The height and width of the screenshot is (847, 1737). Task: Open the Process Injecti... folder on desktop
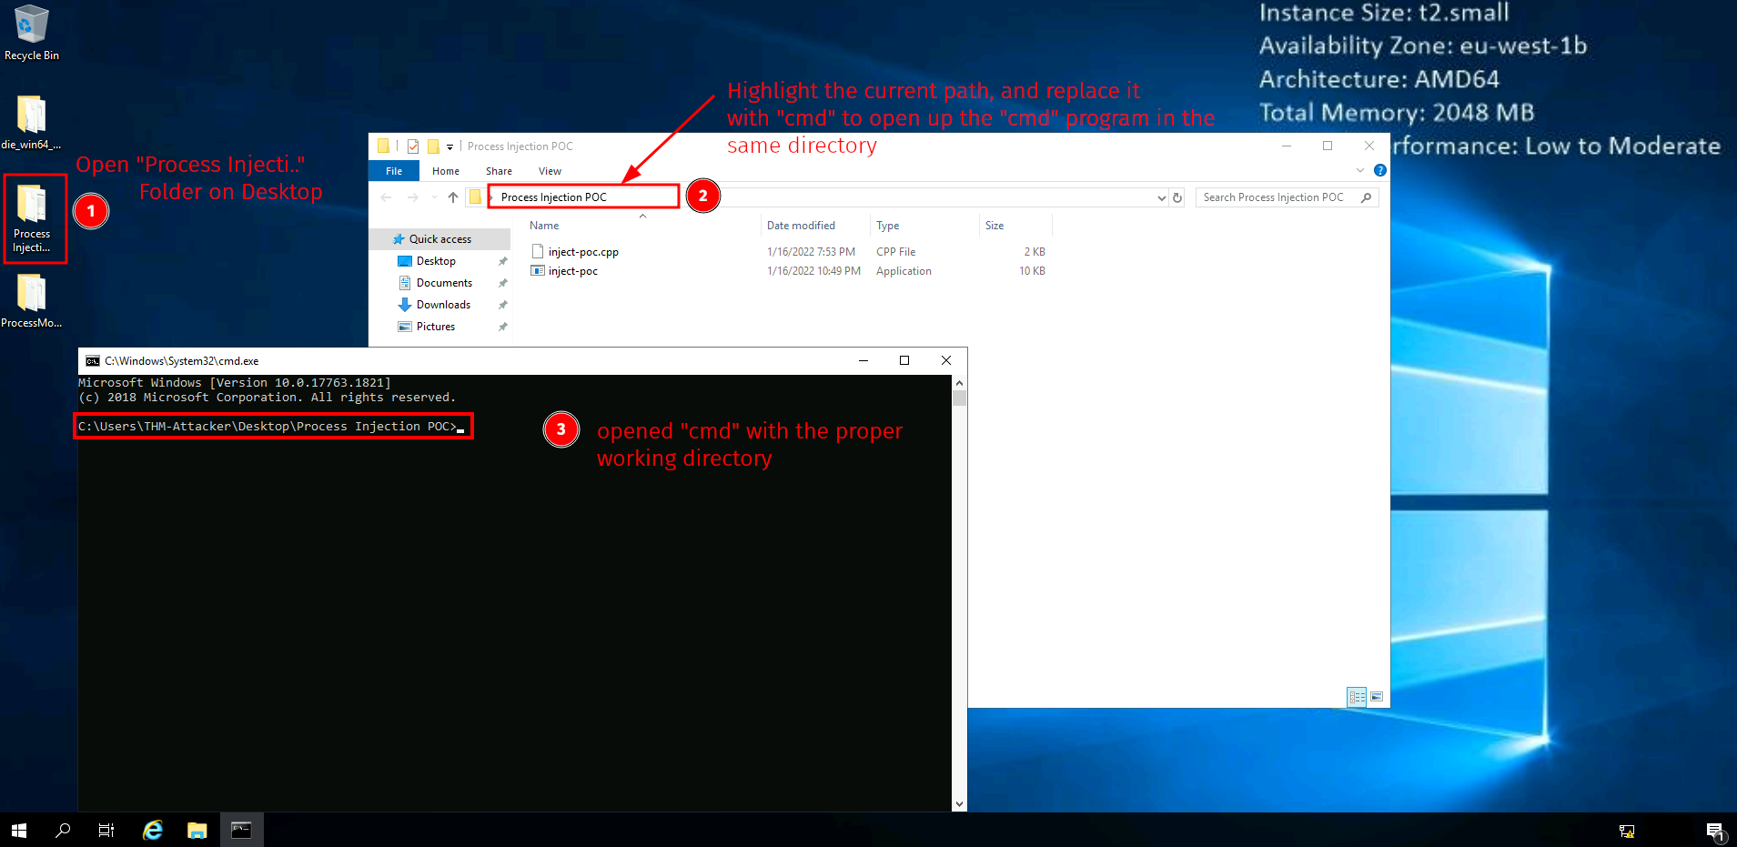coord(32,218)
